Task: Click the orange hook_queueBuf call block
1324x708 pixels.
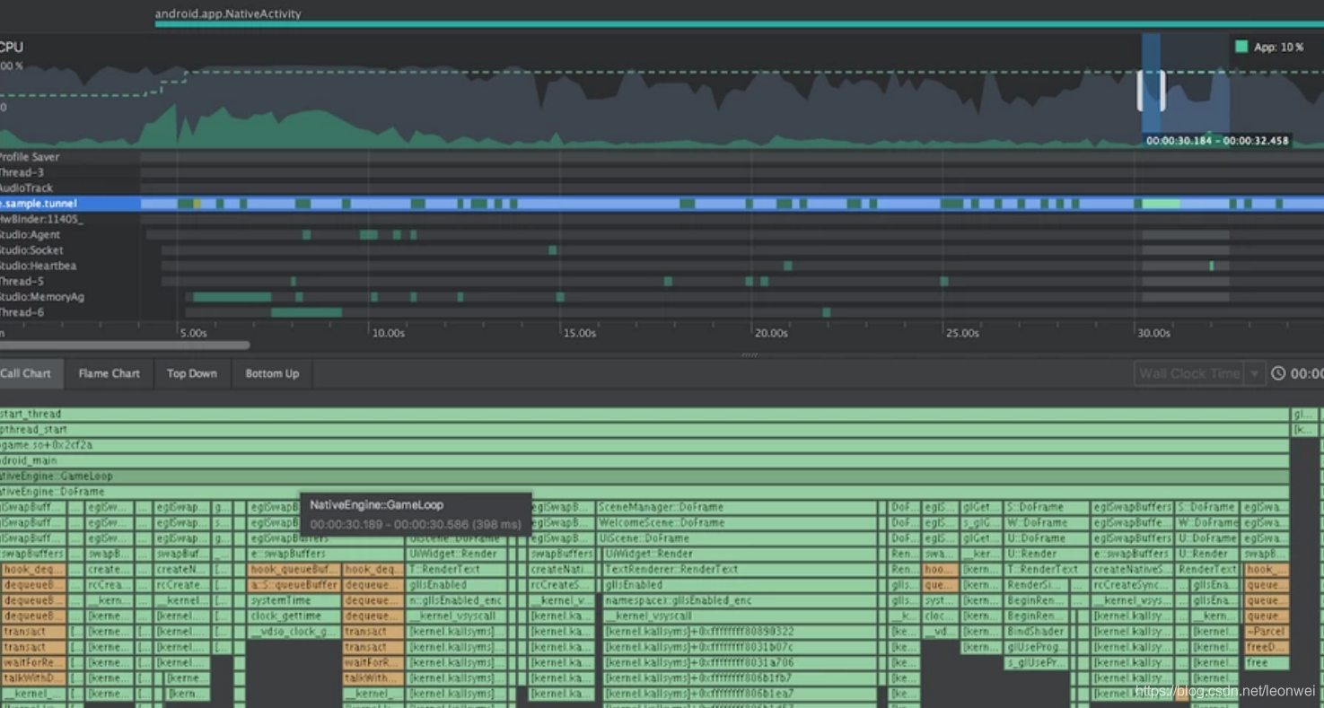Action: pos(294,570)
